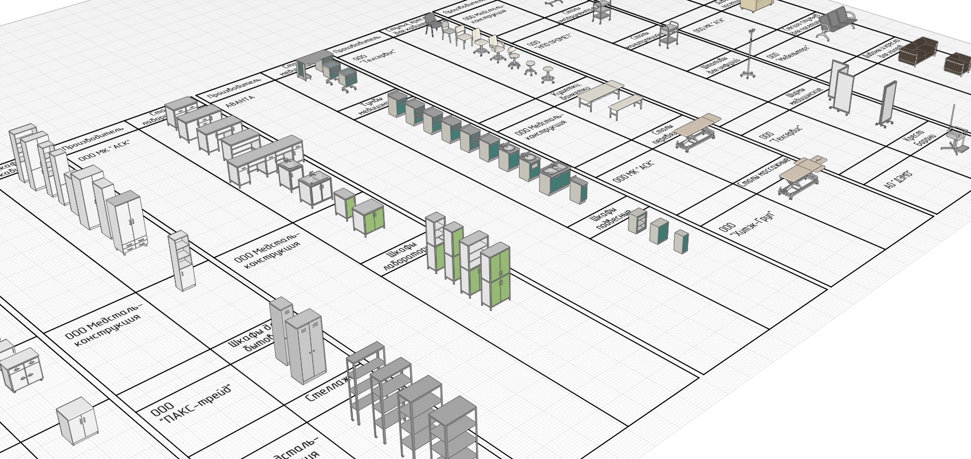Image resolution: width=971 pixels, height=459 pixels.
Task: Click the gray three-seat waiting bench
Action: 836,23
